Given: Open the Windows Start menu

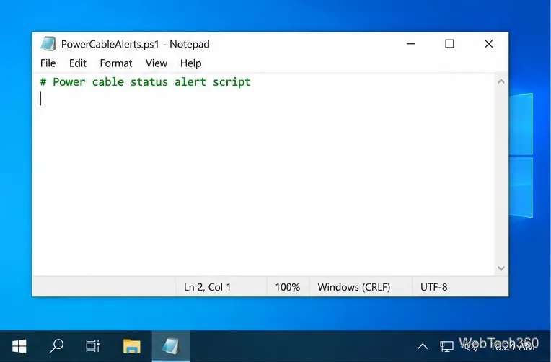Looking at the screenshot, I should (x=19, y=346).
